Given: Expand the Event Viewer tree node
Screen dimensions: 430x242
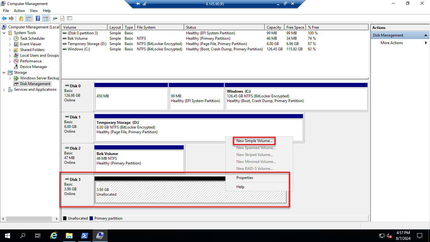Looking at the screenshot, I should click(x=10, y=44).
